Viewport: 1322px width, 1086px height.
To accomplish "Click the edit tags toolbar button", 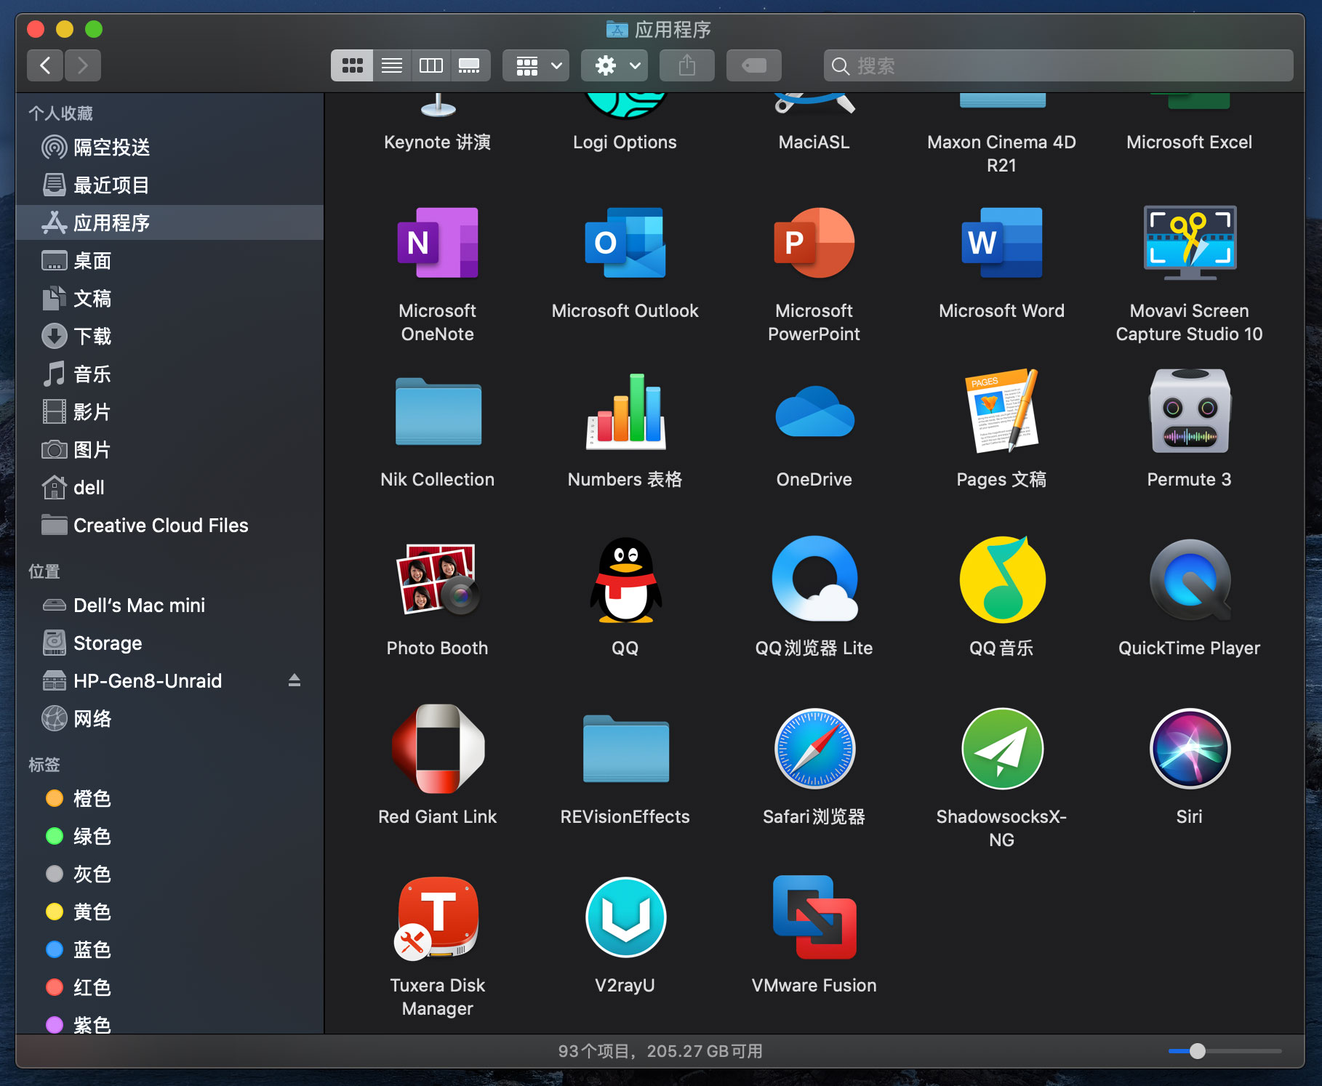I will 754,66.
